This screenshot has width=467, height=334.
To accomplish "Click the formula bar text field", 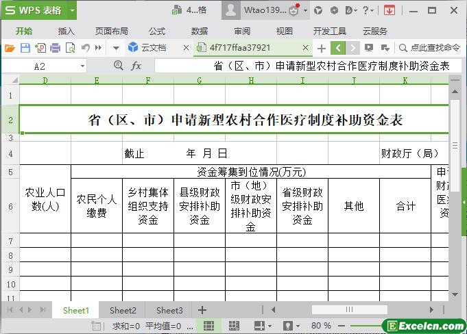I will [307, 66].
